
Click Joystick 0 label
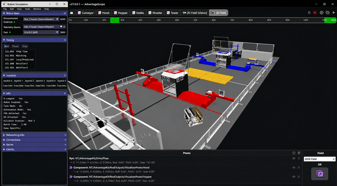coord(7,81)
